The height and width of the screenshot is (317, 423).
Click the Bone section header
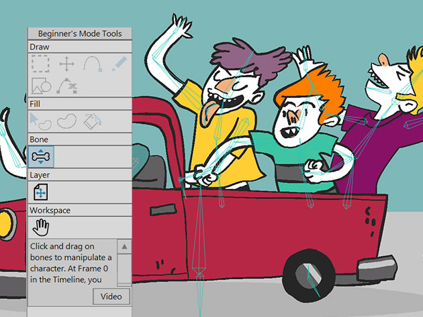click(80, 139)
